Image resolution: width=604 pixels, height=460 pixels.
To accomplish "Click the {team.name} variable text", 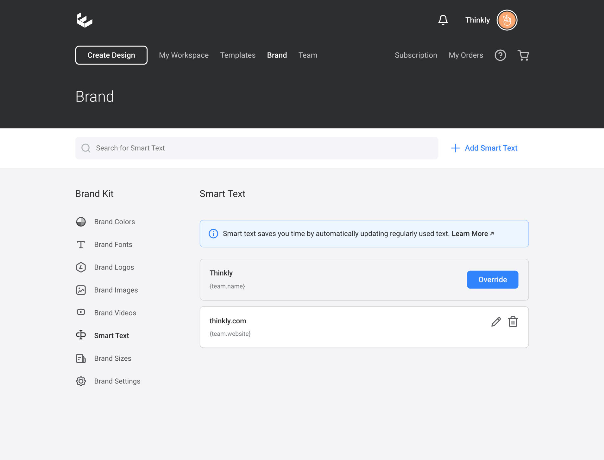I will (227, 286).
